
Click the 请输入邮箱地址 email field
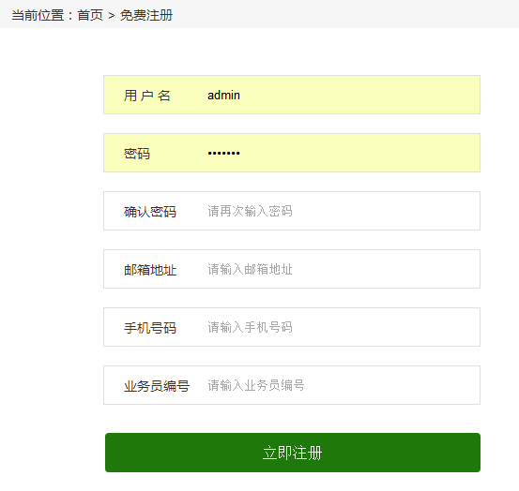[x=292, y=269]
